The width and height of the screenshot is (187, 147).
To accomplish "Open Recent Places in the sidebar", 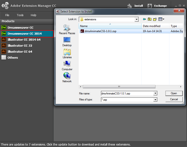I will tap(67, 30).
